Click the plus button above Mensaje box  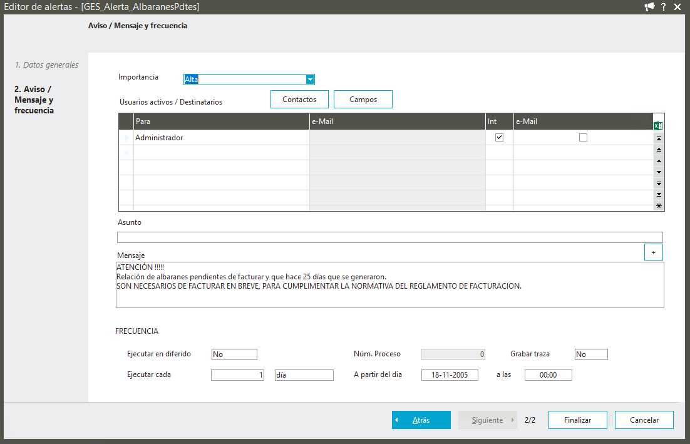click(x=654, y=252)
